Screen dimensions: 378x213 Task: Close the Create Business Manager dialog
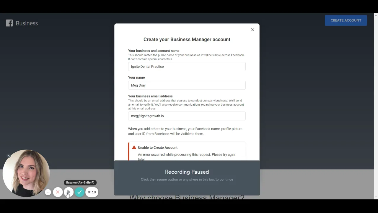tap(252, 30)
